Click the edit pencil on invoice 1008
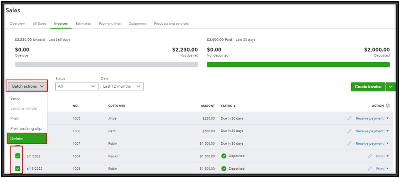 coord(370,168)
